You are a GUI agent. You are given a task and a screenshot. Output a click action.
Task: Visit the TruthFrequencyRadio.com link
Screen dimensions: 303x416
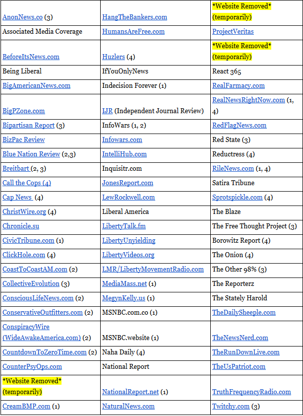(251, 392)
